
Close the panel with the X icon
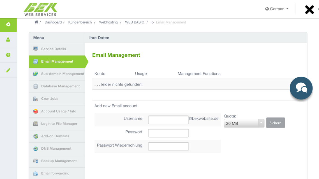point(309,10)
